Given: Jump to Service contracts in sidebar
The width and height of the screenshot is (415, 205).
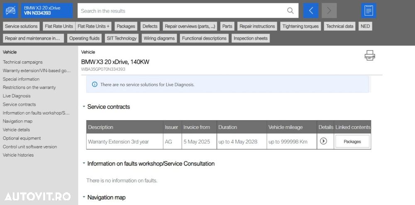Looking at the screenshot, I should coord(20,104).
